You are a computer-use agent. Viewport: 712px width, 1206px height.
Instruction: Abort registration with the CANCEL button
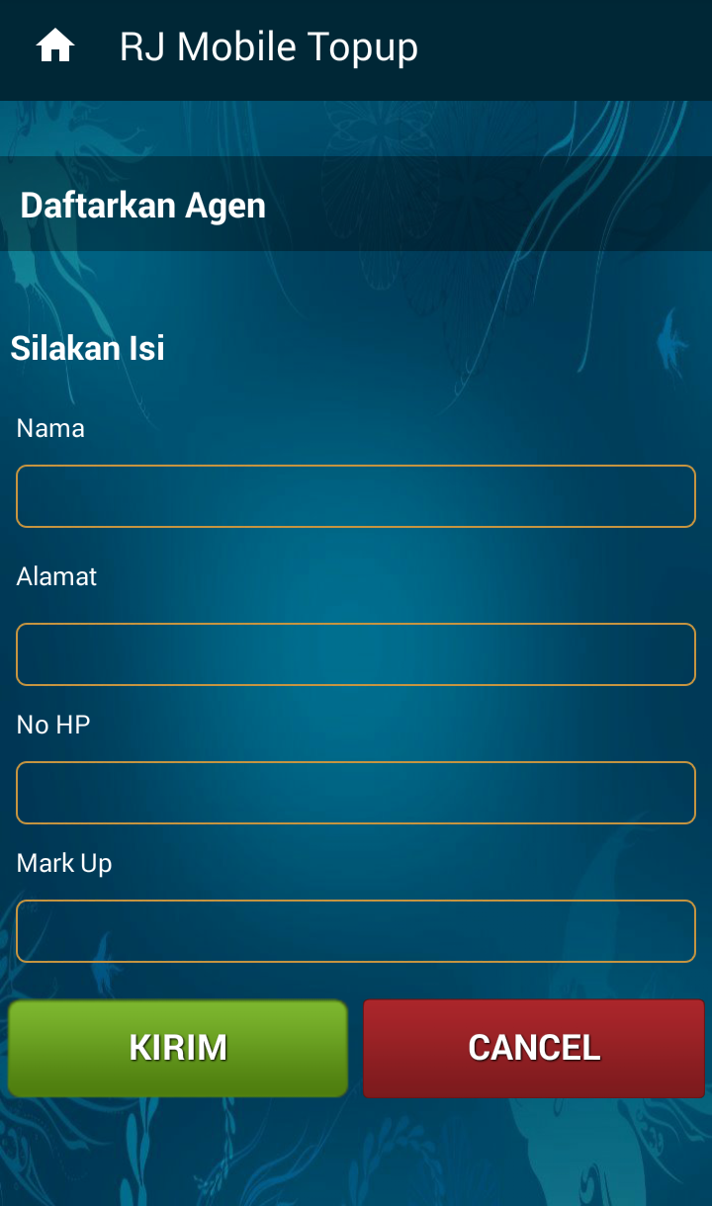coord(534,1048)
